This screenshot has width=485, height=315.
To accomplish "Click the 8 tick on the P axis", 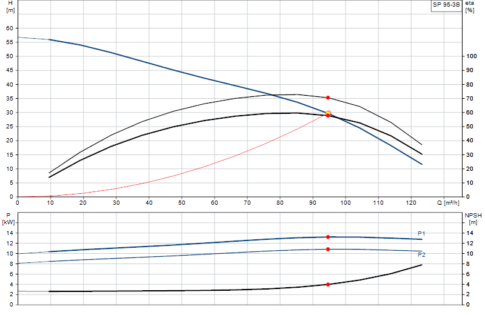I will tap(11, 264).
